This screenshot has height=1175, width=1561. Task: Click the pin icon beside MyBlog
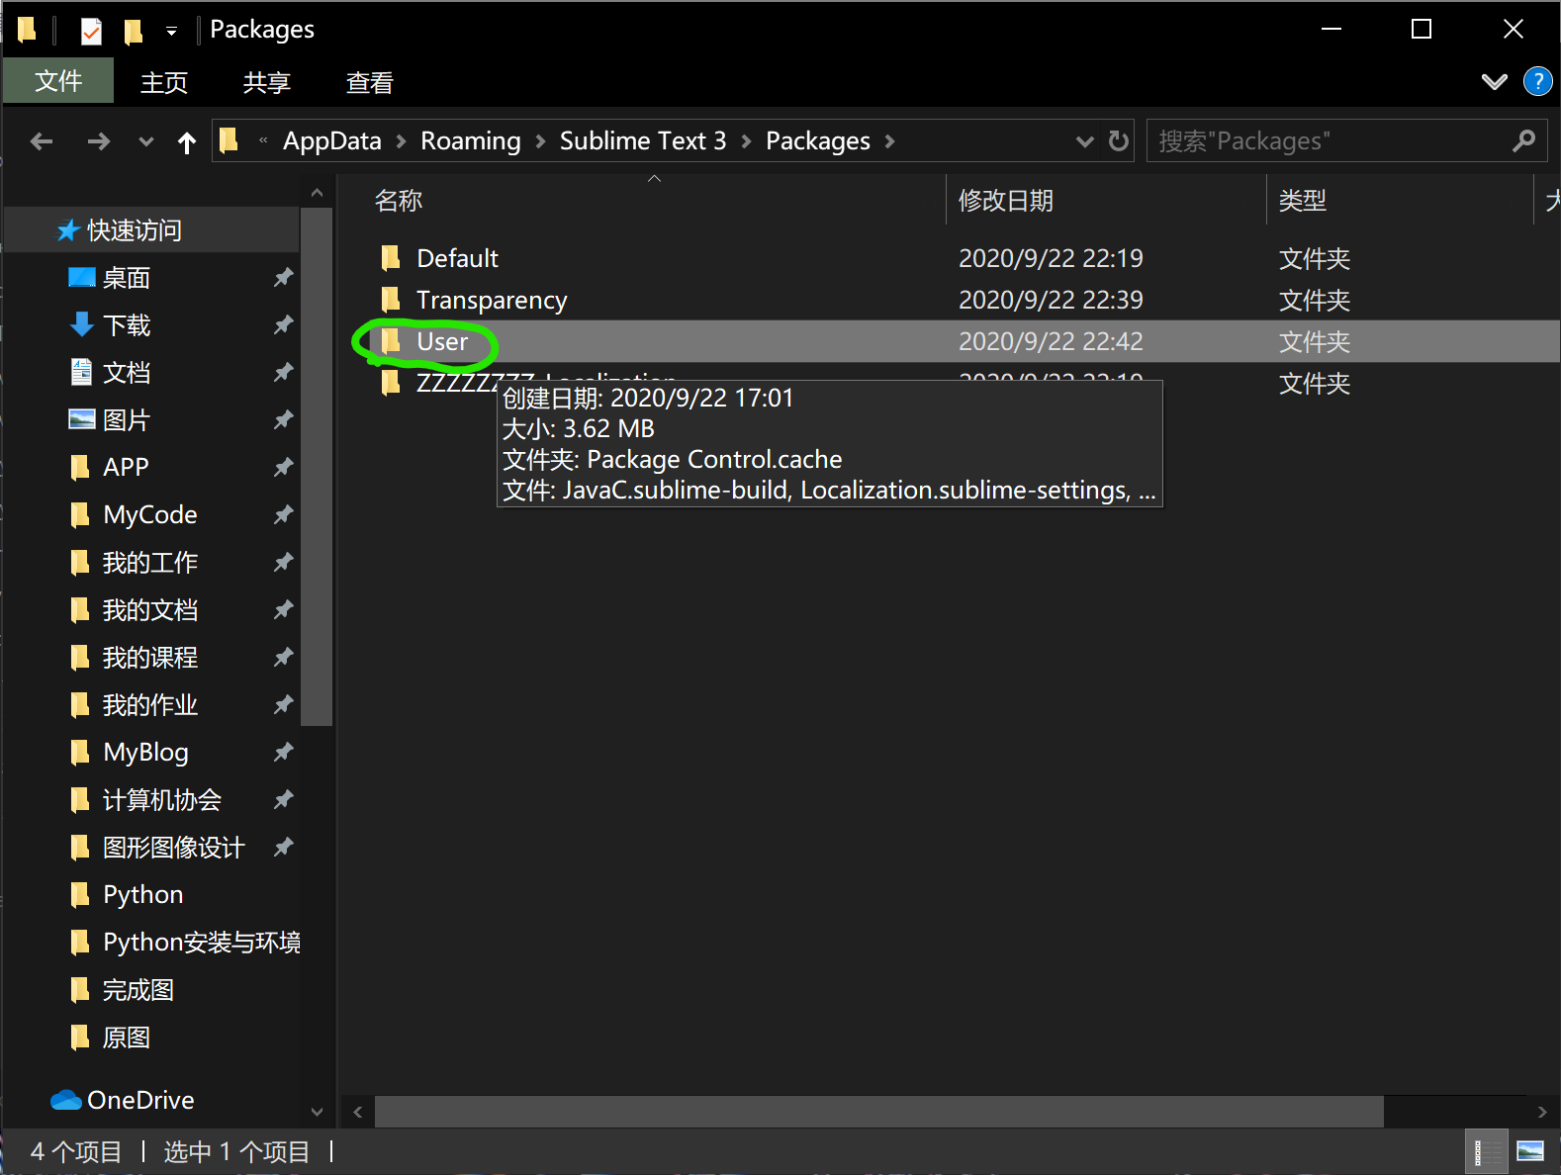283,753
